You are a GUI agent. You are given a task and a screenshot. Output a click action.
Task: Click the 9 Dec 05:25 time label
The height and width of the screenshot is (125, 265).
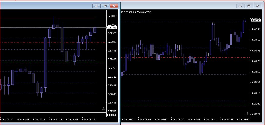click(177, 120)
